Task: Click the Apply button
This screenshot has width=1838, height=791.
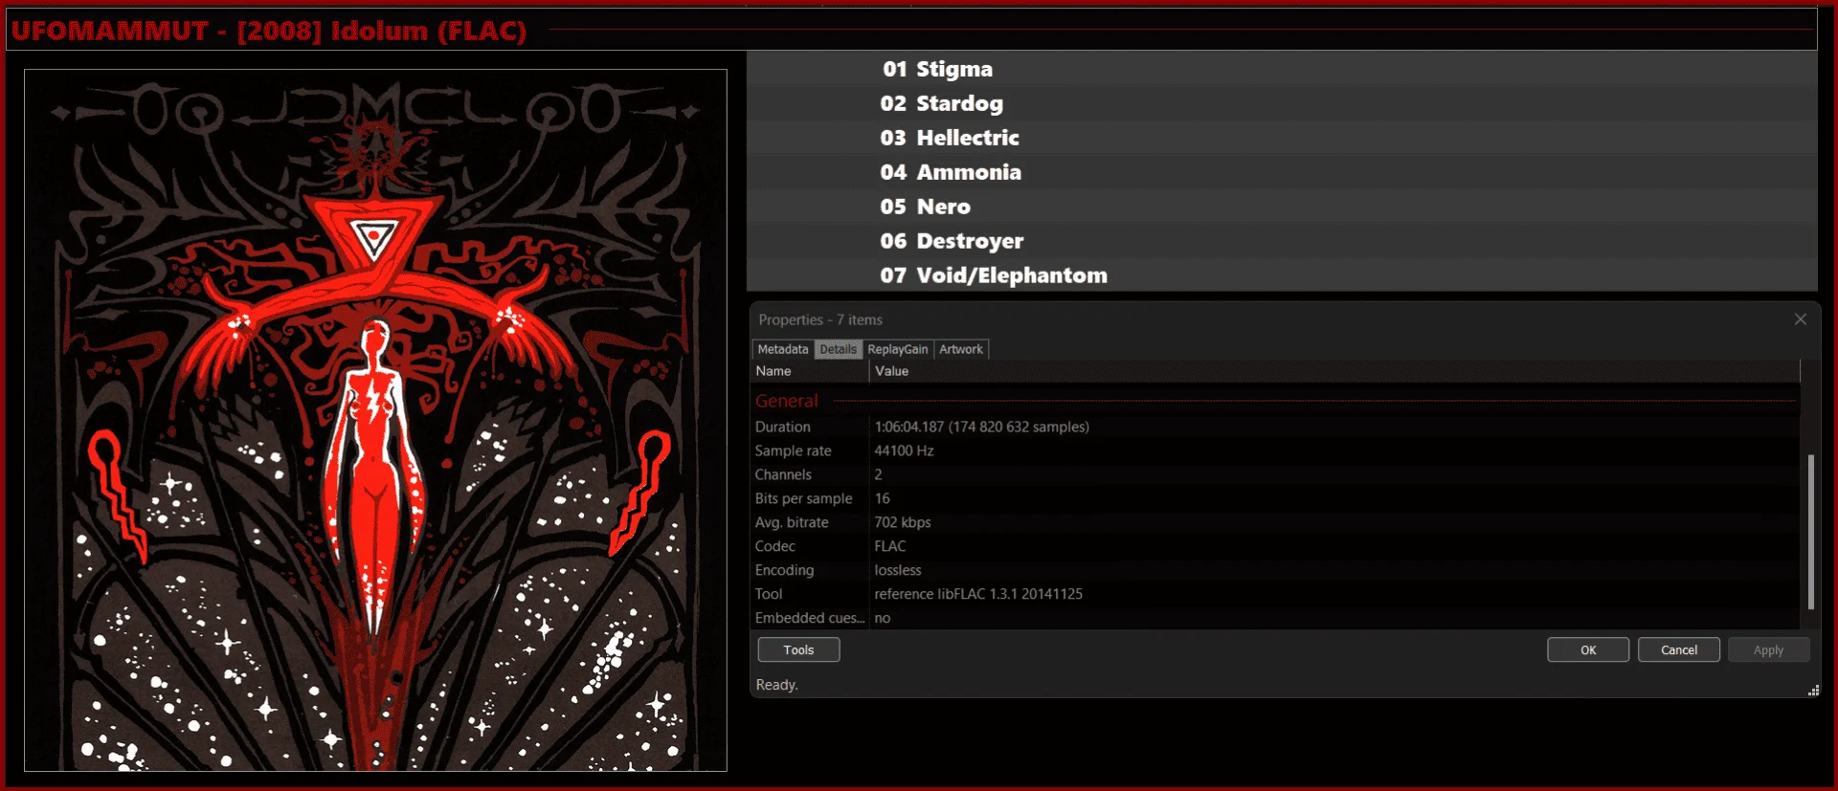Action: point(1768,649)
